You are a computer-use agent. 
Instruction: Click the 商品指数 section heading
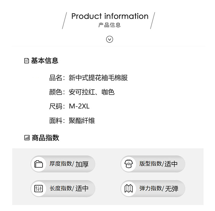pos(45,138)
